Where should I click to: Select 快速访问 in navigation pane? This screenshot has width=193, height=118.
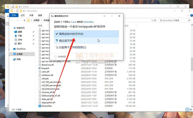[x=19, y=28]
